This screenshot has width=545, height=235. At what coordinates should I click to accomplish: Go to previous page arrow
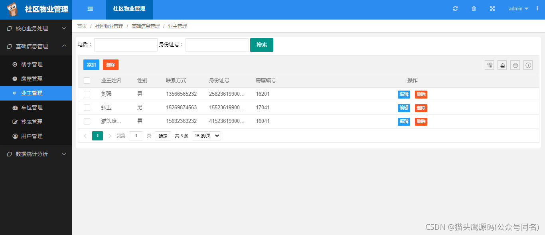tap(85, 136)
